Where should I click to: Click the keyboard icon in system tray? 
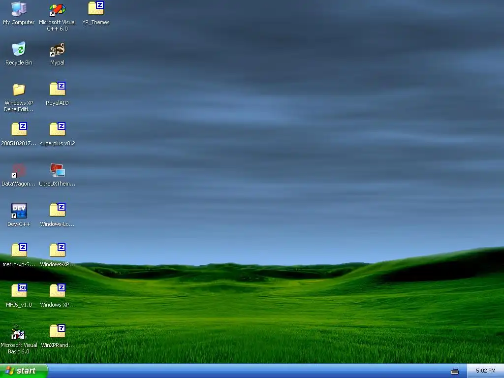pos(454,372)
